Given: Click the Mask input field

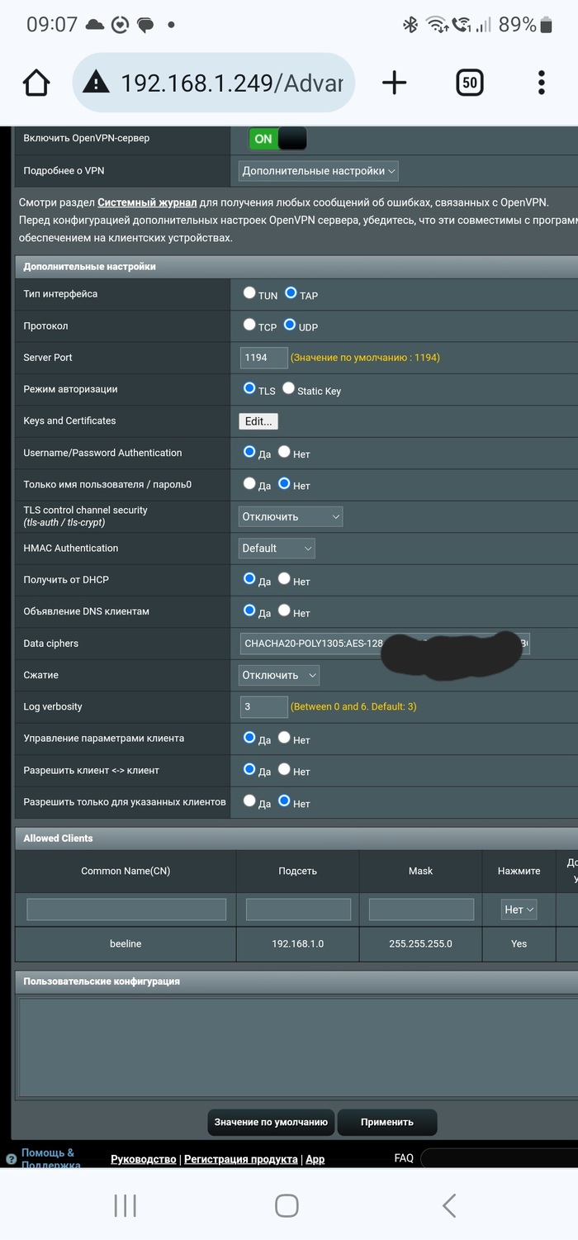Looking at the screenshot, I should [421, 910].
